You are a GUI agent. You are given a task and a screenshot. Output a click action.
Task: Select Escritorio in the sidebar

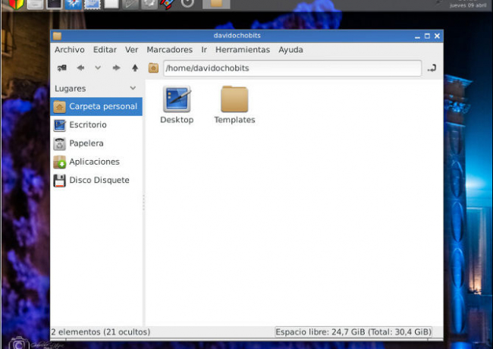click(x=87, y=125)
